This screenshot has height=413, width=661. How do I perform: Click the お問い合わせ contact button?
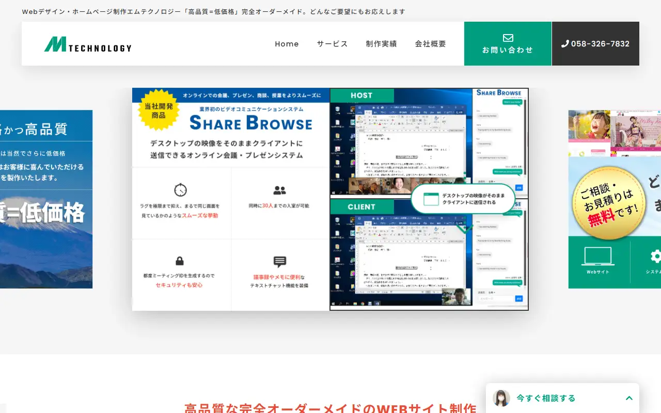pyautogui.click(x=508, y=44)
